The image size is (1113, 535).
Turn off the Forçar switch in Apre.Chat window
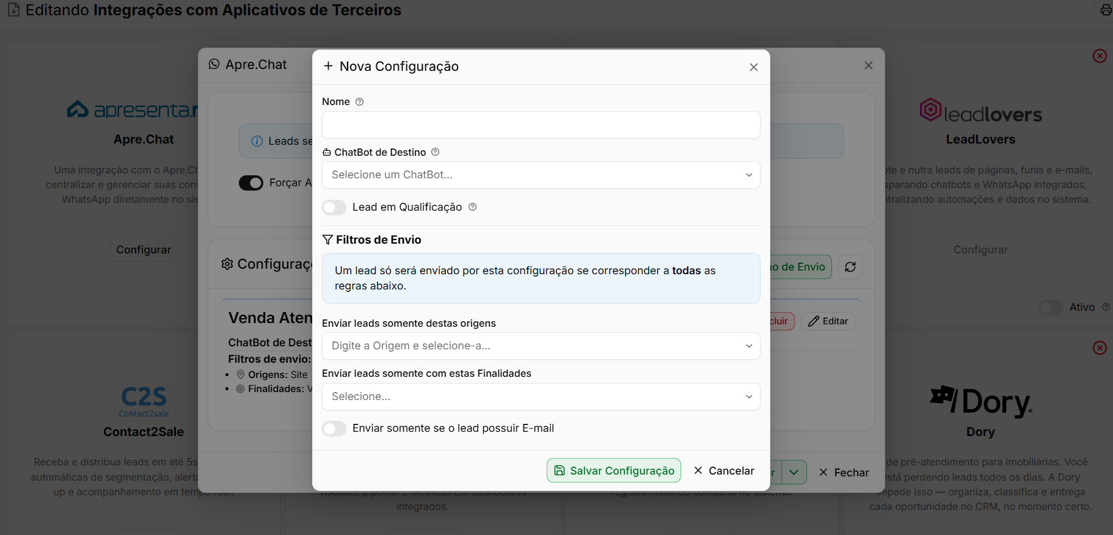tap(251, 183)
